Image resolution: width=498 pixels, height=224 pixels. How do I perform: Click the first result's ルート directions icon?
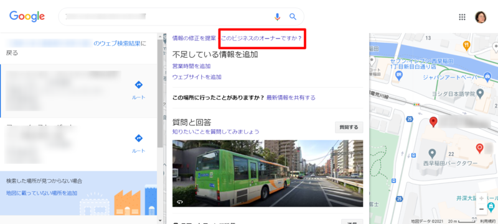[138, 85]
